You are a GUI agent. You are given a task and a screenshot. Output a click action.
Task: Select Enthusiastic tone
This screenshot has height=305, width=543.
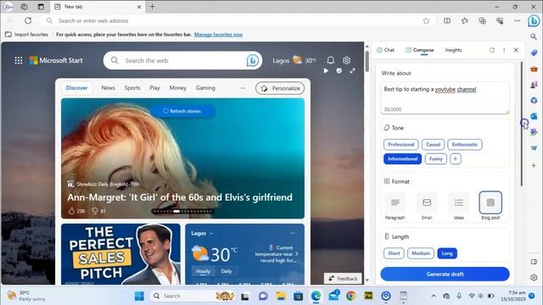pyautogui.click(x=465, y=145)
